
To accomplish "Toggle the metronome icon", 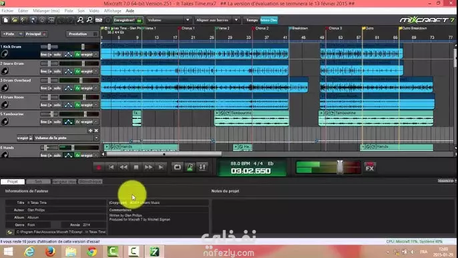I will [190, 167].
